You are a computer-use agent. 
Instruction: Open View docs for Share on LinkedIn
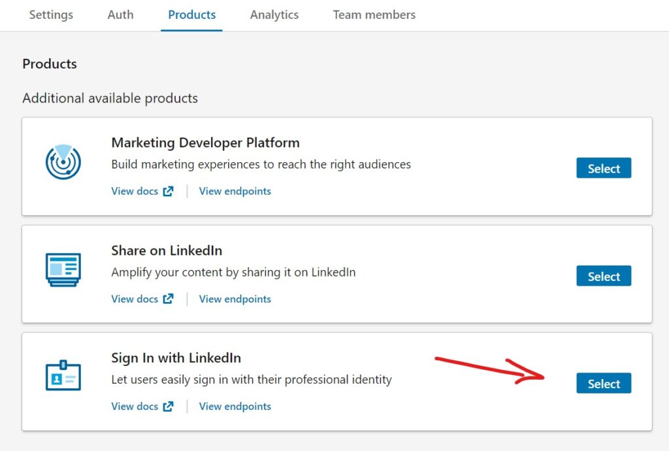pyautogui.click(x=142, y=299)
